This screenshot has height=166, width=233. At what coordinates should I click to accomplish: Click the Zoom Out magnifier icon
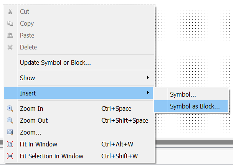[x=10, y=120]
